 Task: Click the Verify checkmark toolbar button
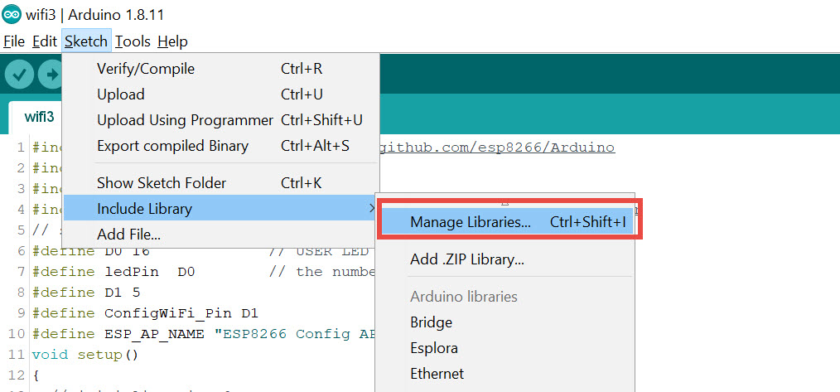coord(19,75)
